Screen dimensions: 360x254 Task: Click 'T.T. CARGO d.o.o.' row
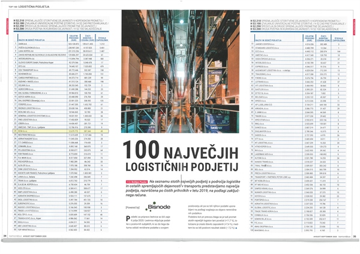(61, 143)
